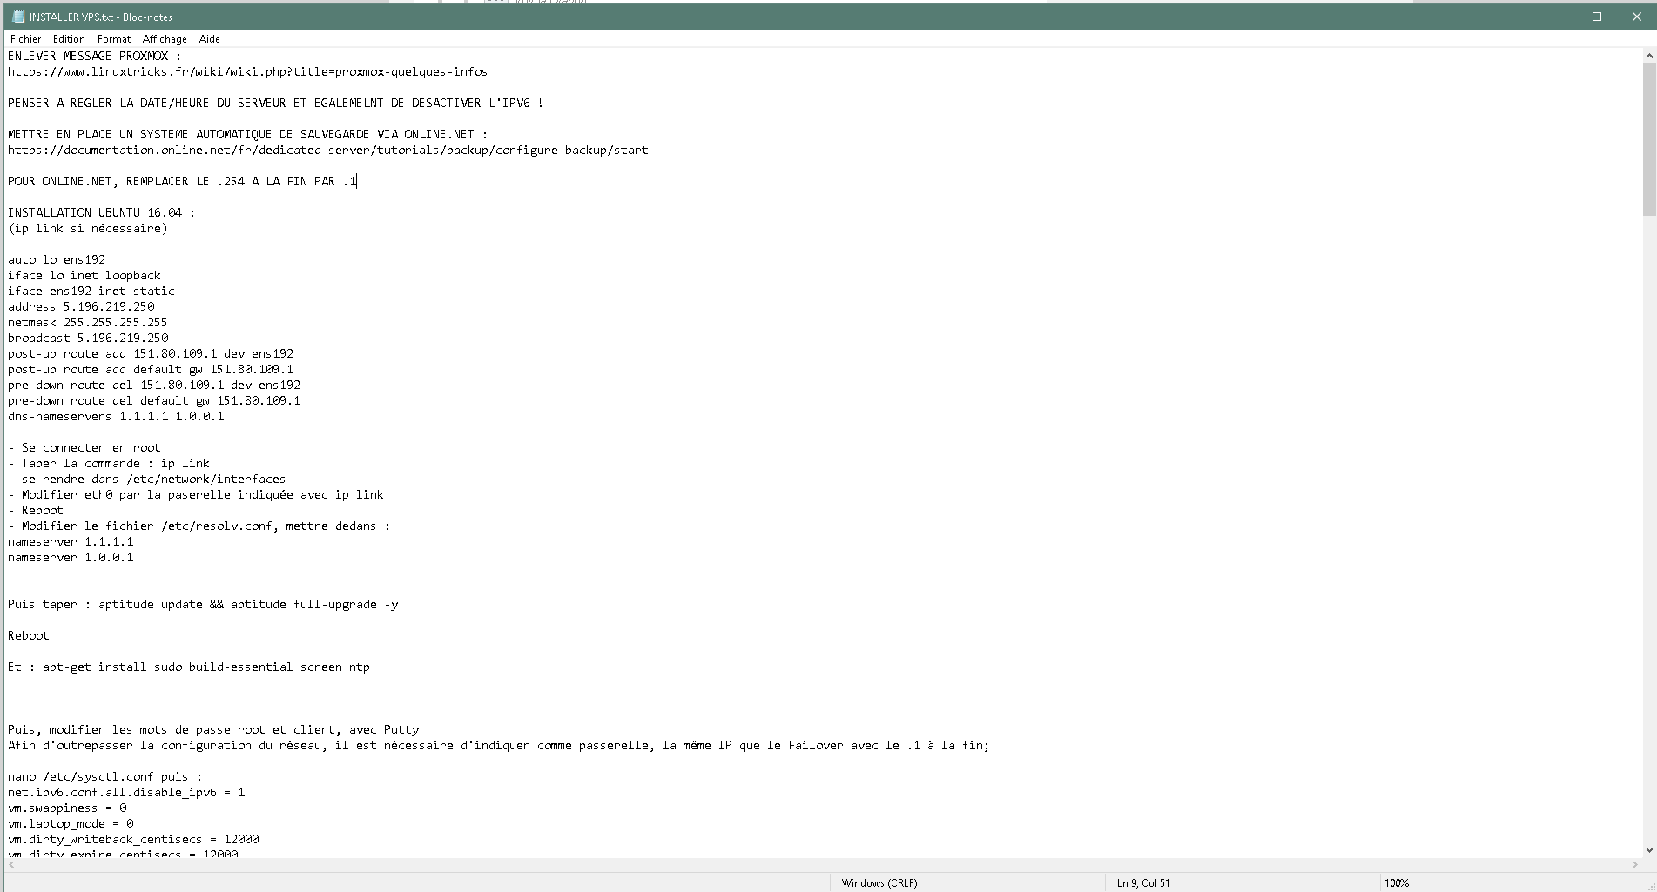Click the 'INSTALLATION UBUNTU 16.04 :' line
The height and width of the screenshot is (892, 1657).
(x=101, y=213)
